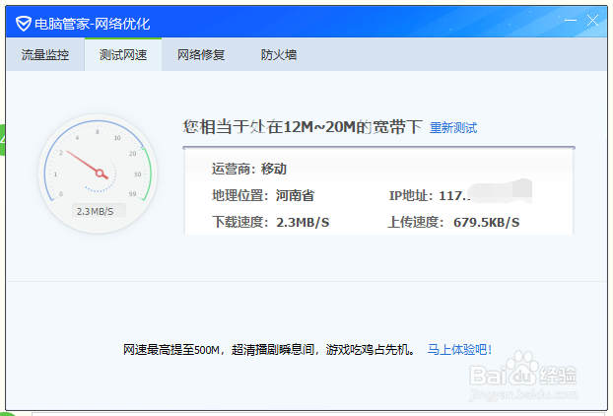Click the 电脑管家 shield logo icon
Screen dimensions: 613x416
[x=24, y=24]
